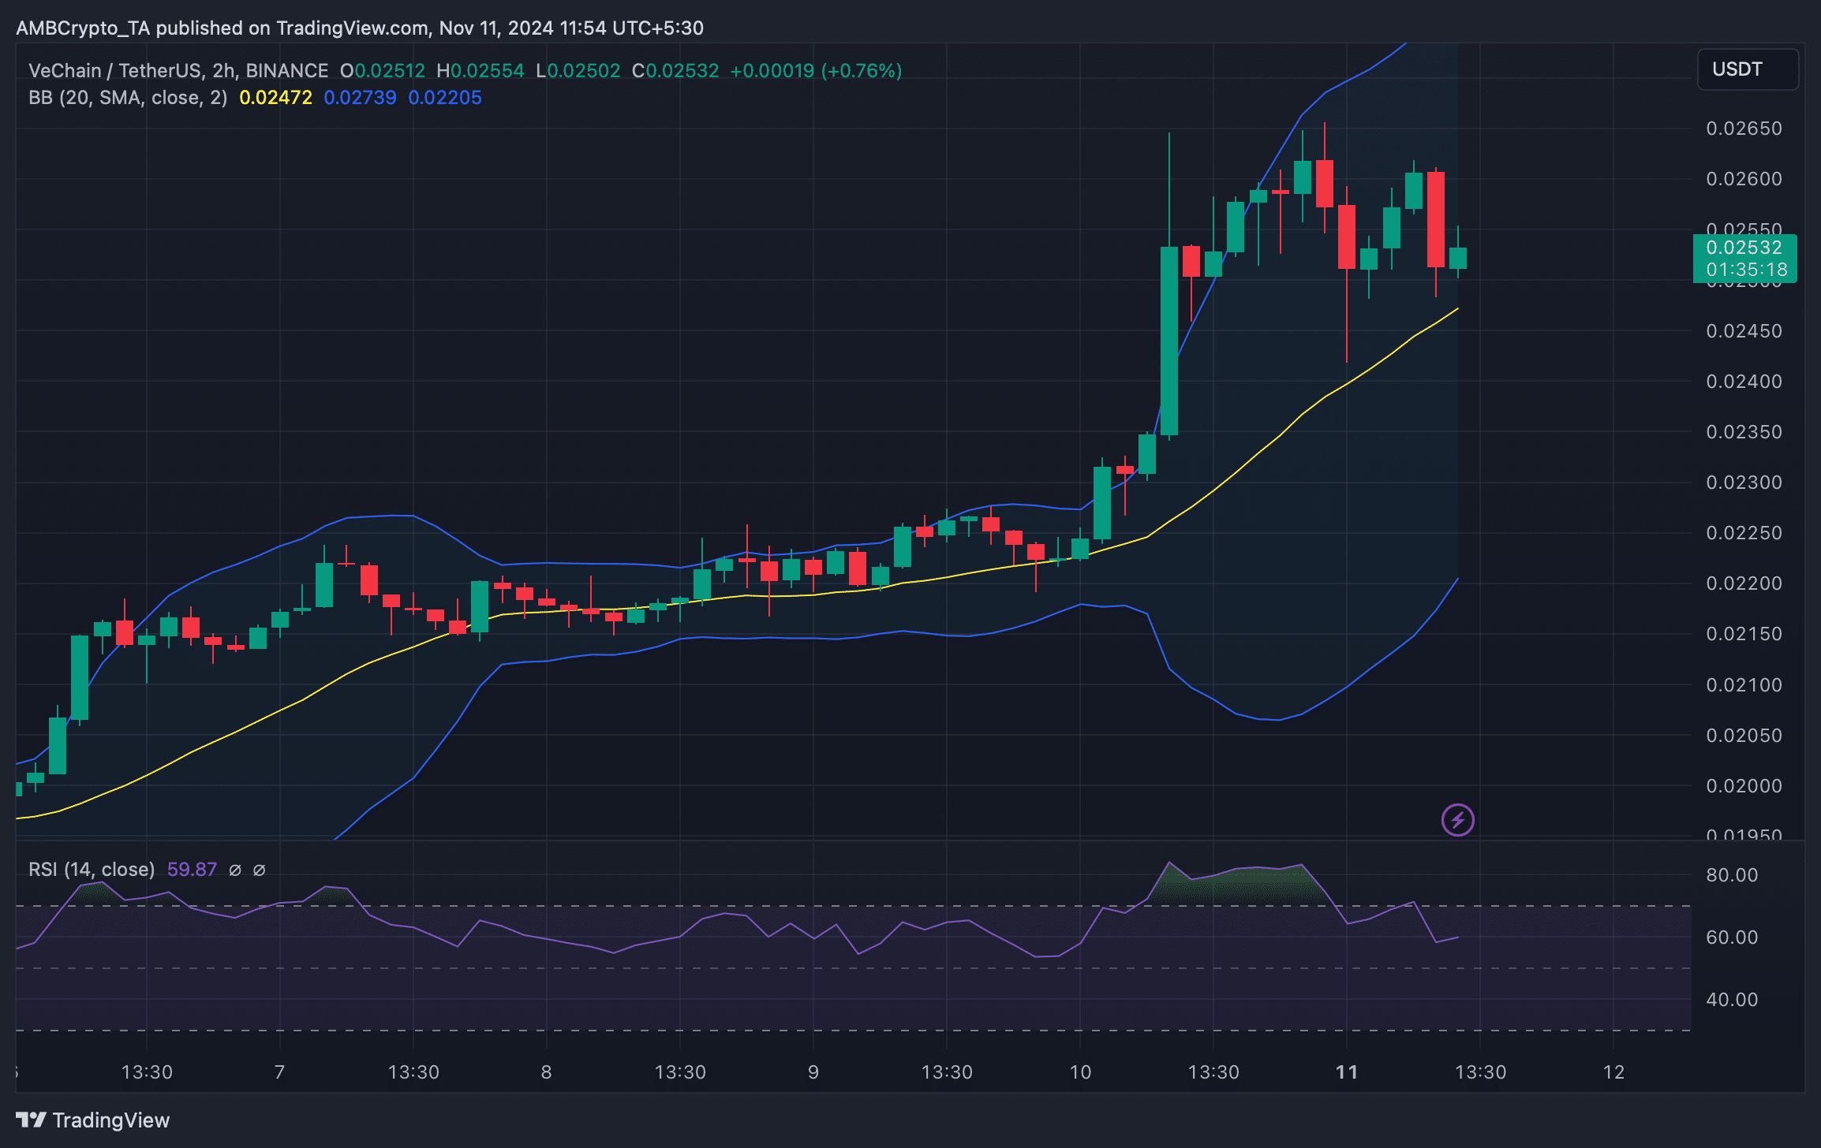1821x1148 pixels.
Task: Click the change value +0.00019 (+0.76%)
Action: pyautogui.click(x=816, y=71)
